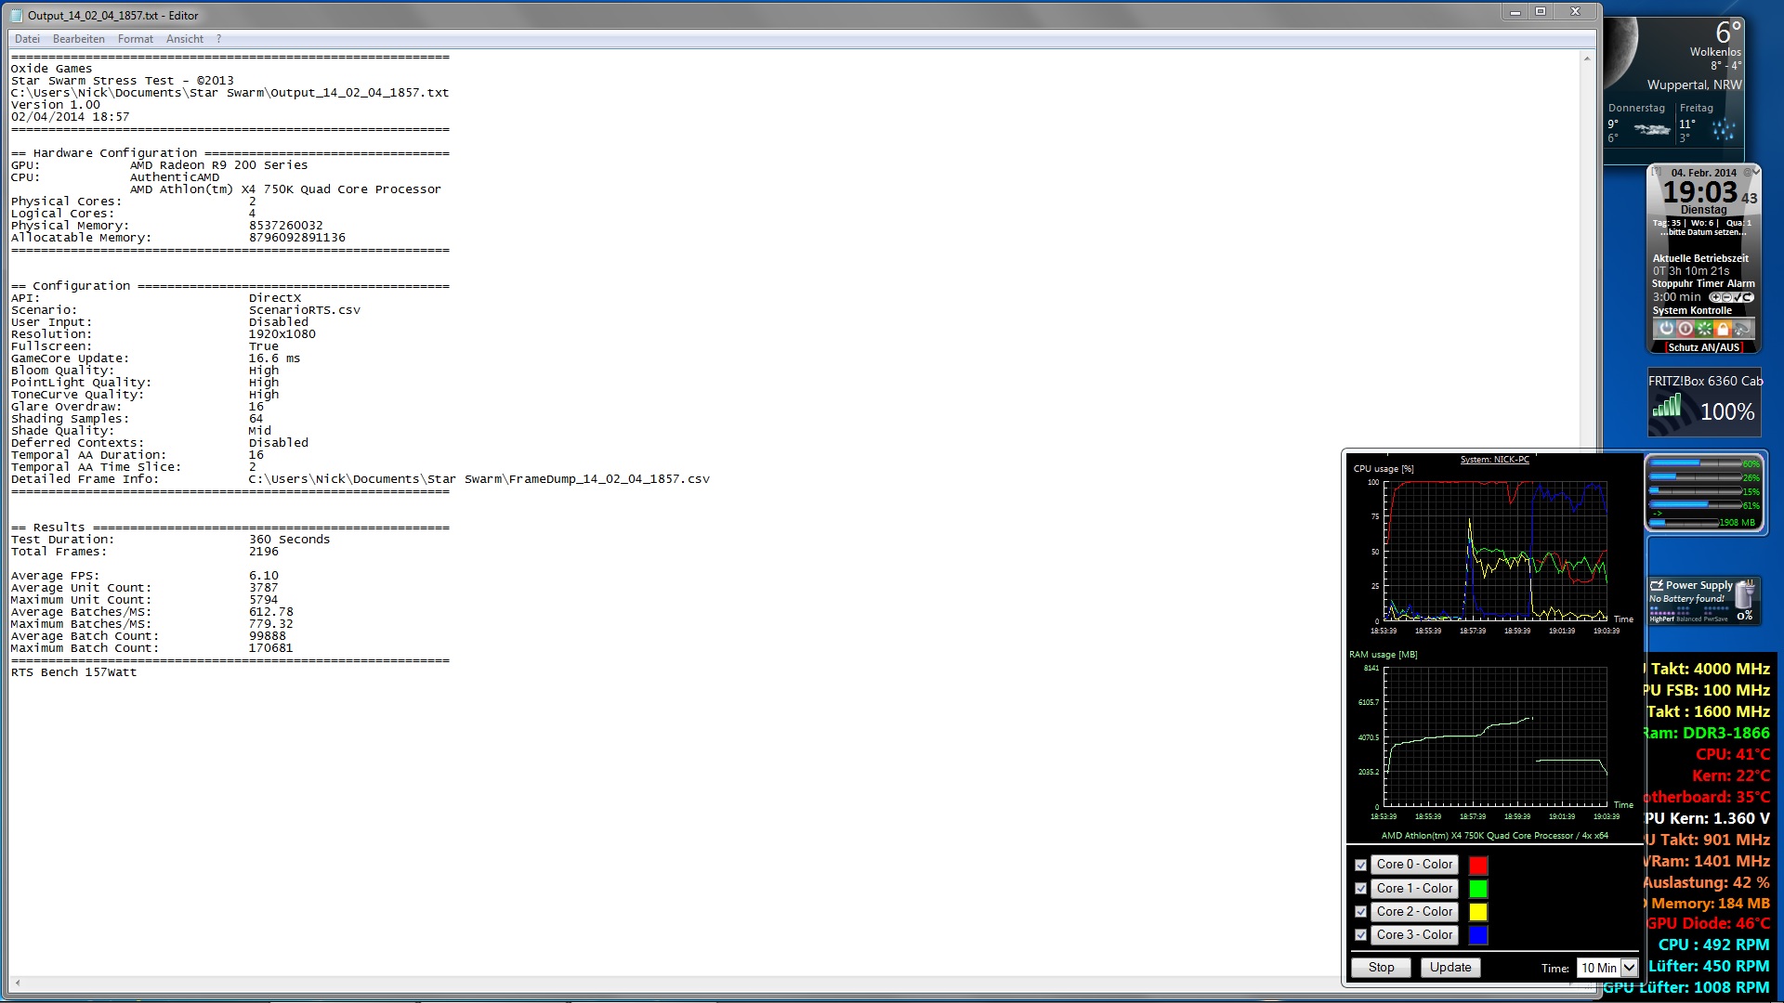Disable the Core 3 graph checkbox
This screenshot has width=1784, height=1003.
click(1360, 935)
